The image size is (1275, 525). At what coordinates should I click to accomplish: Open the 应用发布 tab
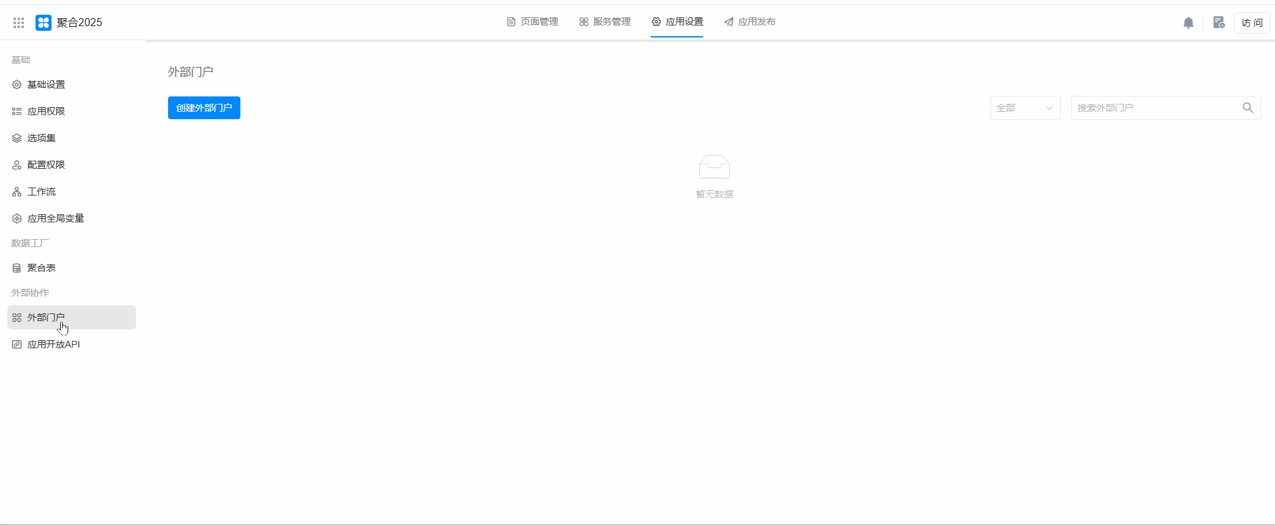(x=749, y=22)
